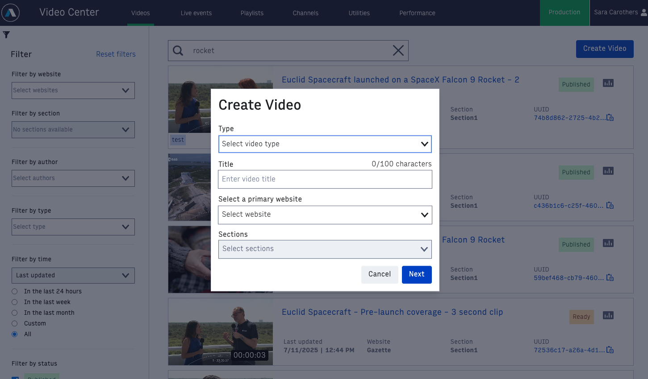Viewport: 648px width, 379px height.
Task: Open the Playlists tab
Action: point(252,13)
